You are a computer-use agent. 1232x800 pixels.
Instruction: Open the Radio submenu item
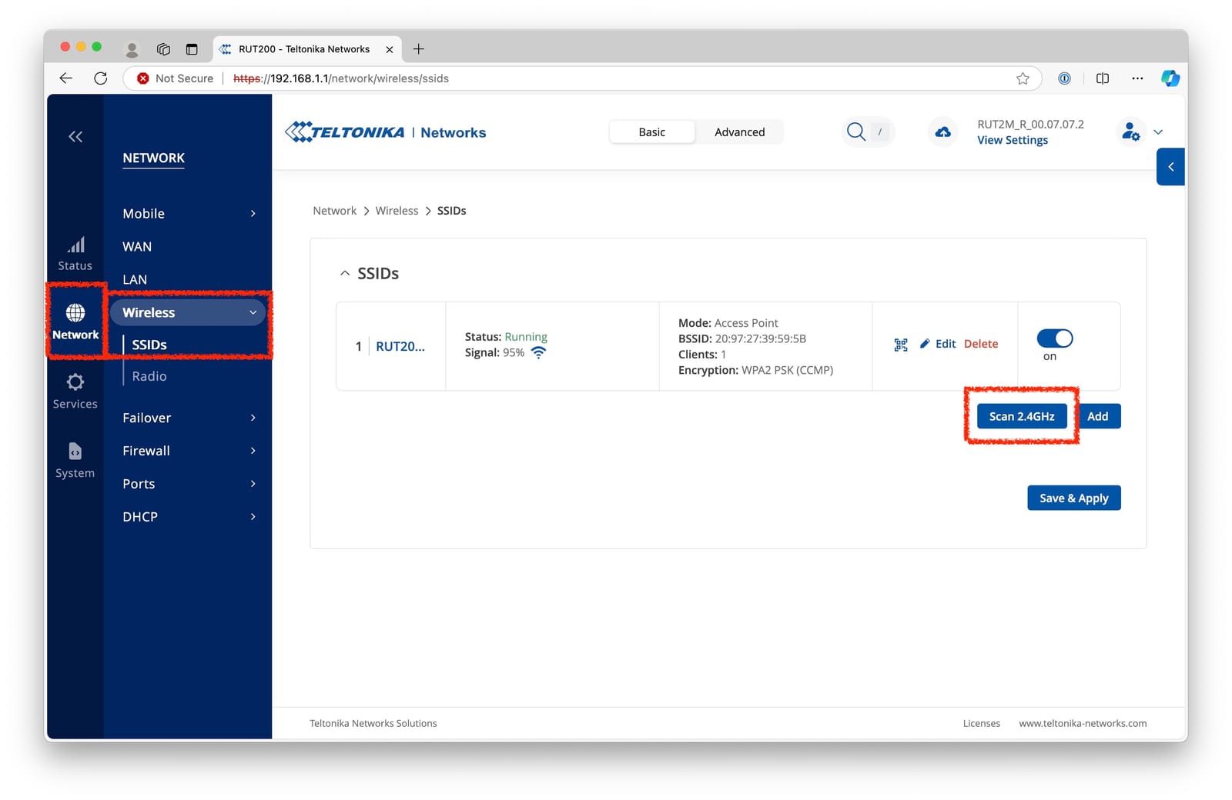click(149, 376)
